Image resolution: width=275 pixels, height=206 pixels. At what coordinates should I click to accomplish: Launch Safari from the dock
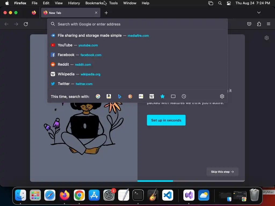click(x=50, y=195)
